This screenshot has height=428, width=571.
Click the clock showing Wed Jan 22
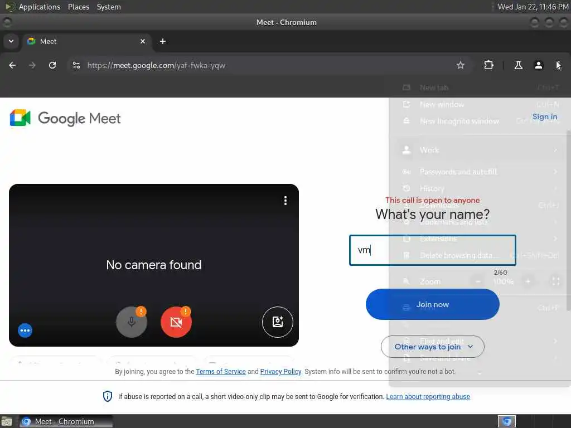(533, 7)
